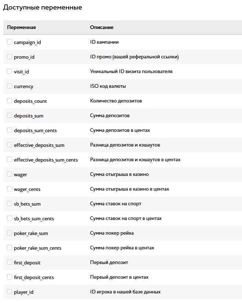Check the sb_bets_sum checkbox

tap(10, 203)
